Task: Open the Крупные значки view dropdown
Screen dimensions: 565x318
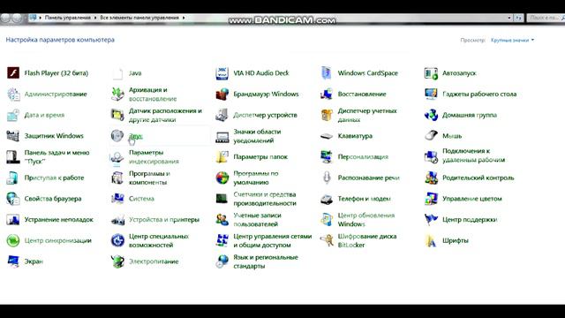Action: pyautogui.click(x=512, y=40)
